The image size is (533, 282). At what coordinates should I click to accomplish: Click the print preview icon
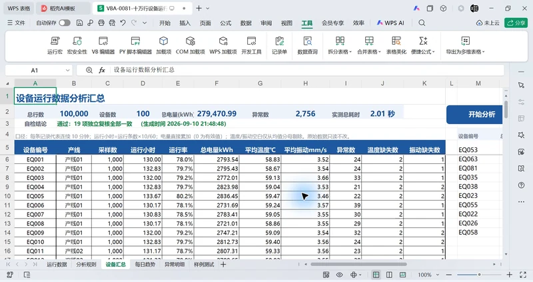(112, 23)
